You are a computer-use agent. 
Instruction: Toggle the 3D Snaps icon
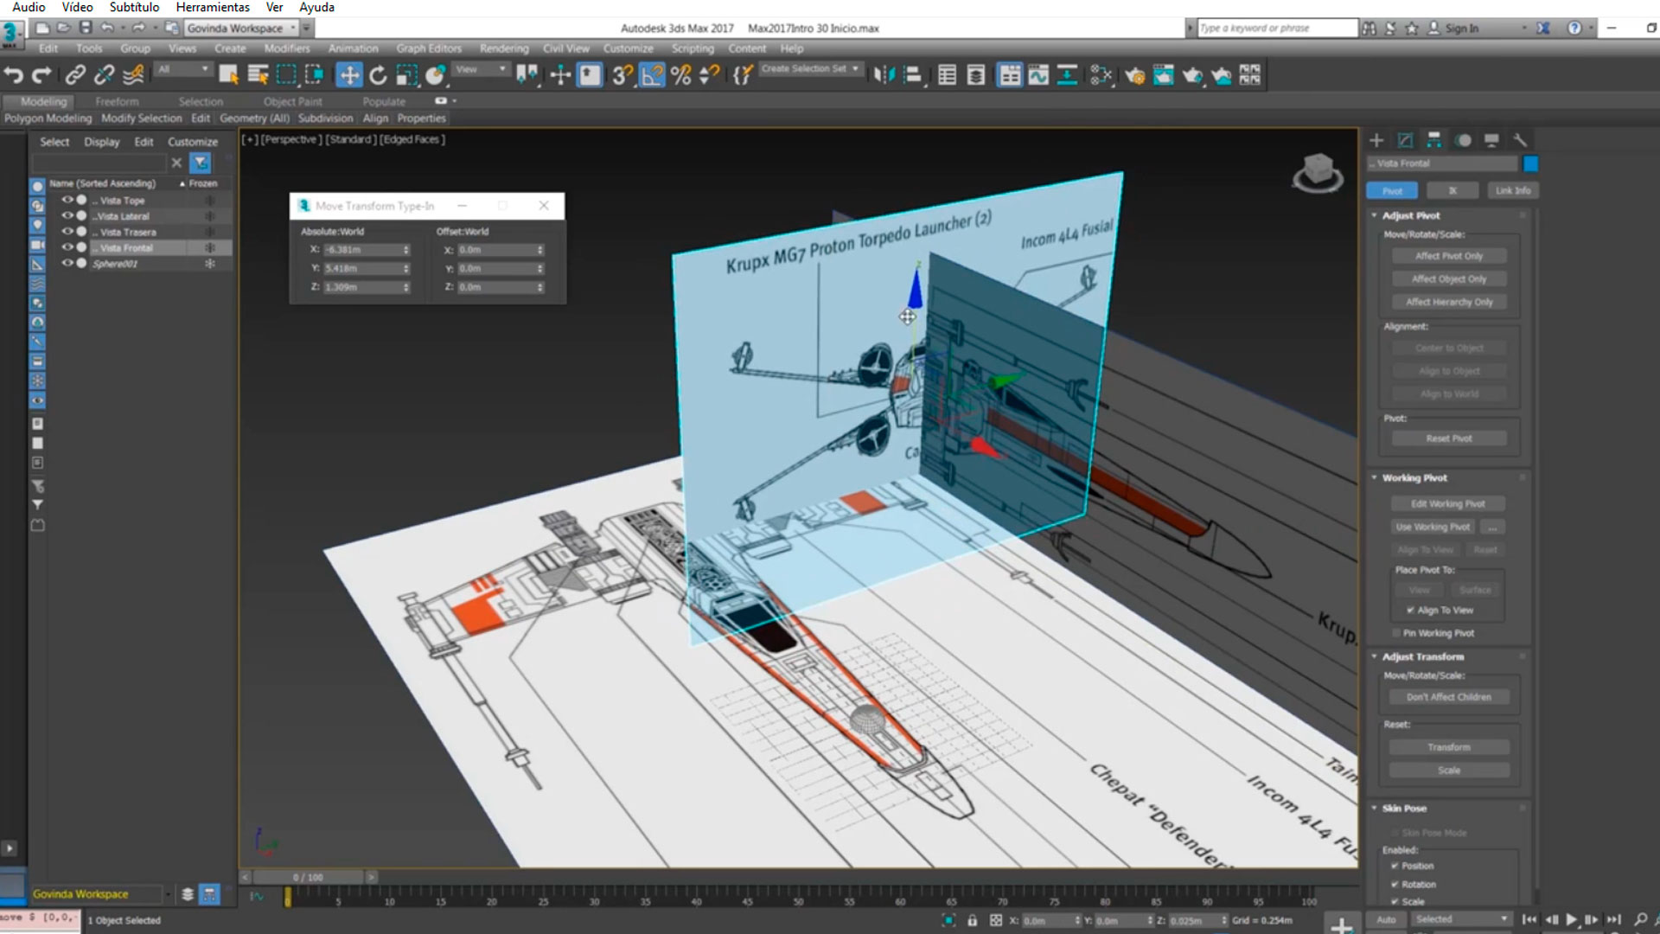[x=622, y=75]
